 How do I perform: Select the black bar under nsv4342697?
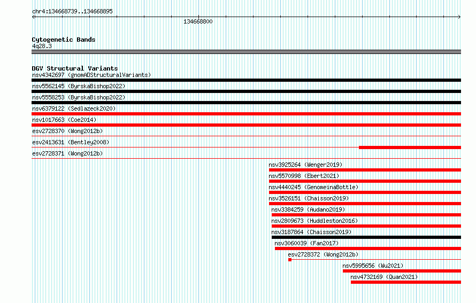click(246, 80)
